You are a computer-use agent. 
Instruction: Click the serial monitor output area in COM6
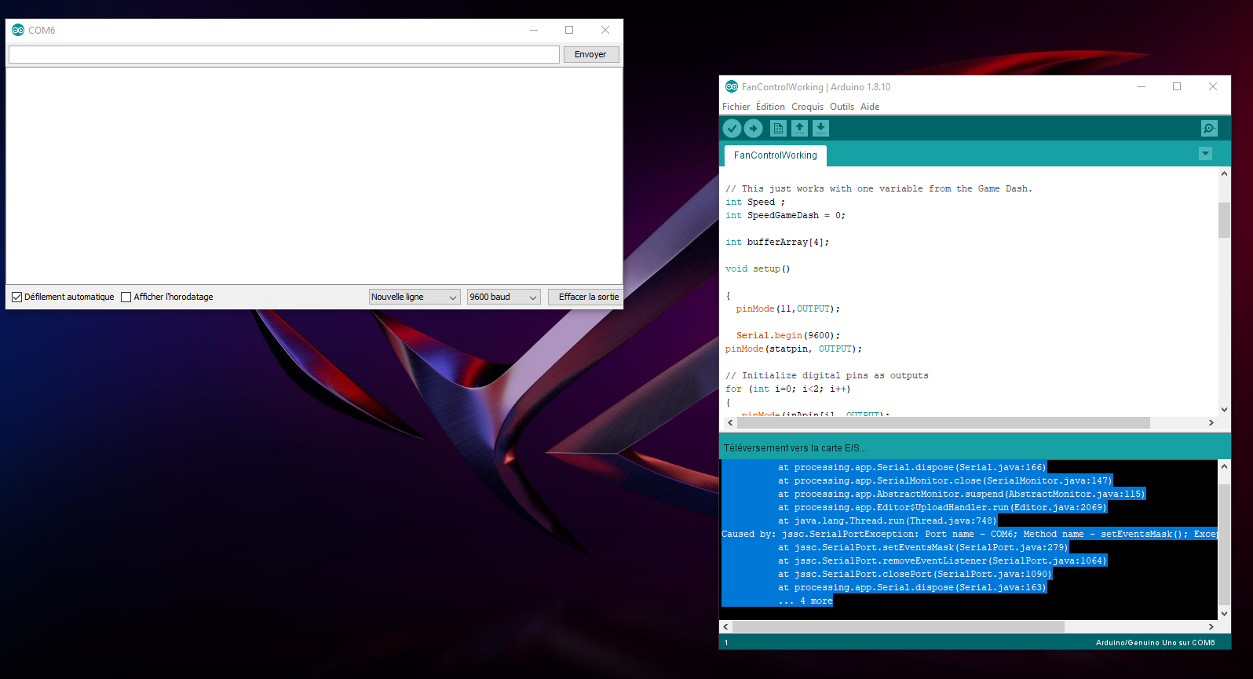pos(314,176)
